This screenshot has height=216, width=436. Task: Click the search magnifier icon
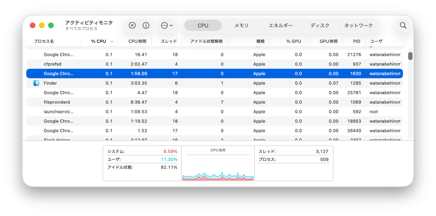point(403,25)
